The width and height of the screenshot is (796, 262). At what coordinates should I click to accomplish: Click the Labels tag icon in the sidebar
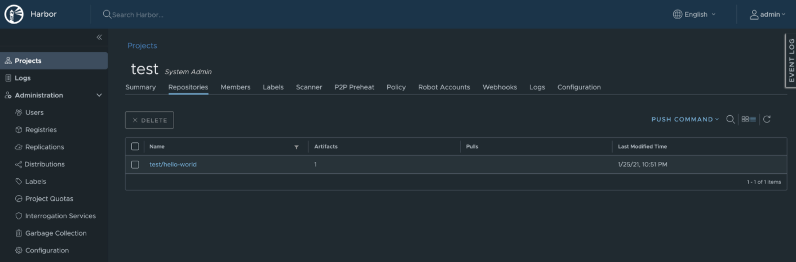pos(19,182)
